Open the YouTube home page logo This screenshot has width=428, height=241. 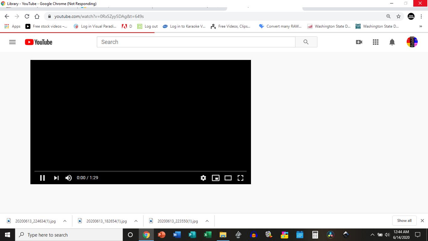point(38,42)
